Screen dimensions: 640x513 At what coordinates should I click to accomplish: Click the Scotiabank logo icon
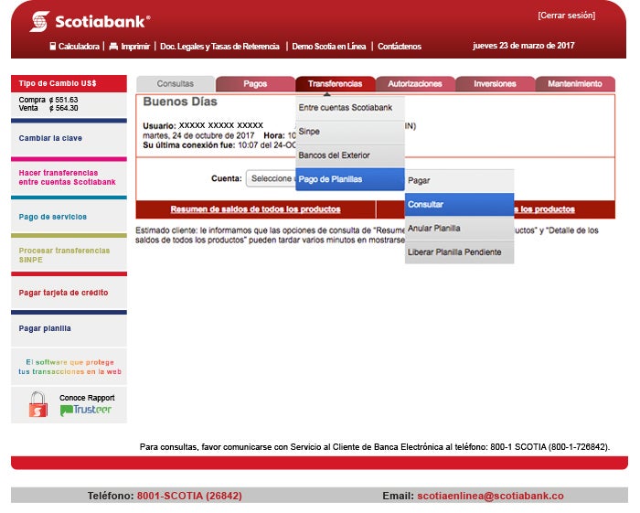pyautogui.click(x=39, y=21)
